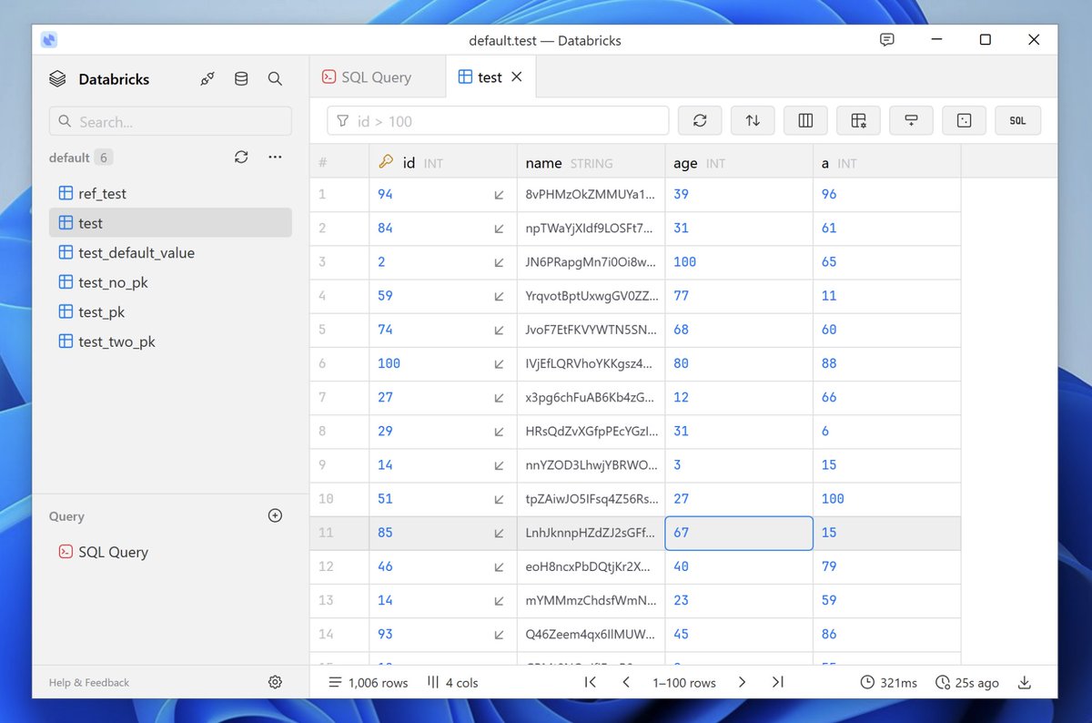The height and width of the screenshot is (723, 1092).
Task: Select row number 7
Action: [x=339, y=397]
